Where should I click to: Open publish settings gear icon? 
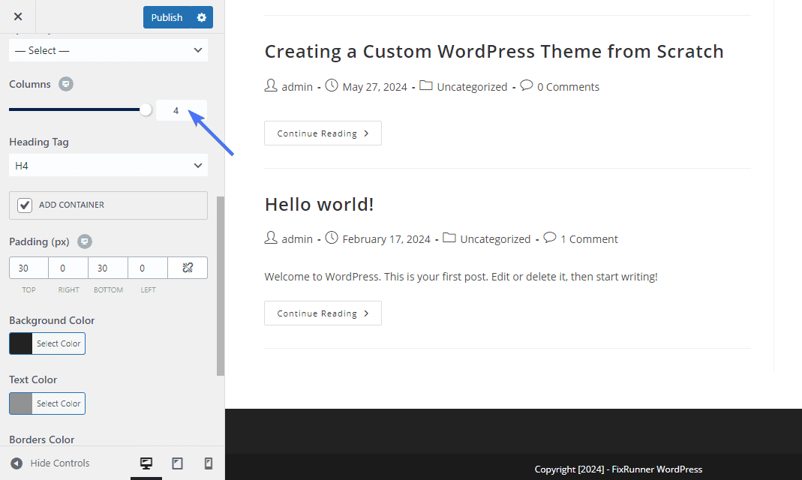click(x=202, y=17)
